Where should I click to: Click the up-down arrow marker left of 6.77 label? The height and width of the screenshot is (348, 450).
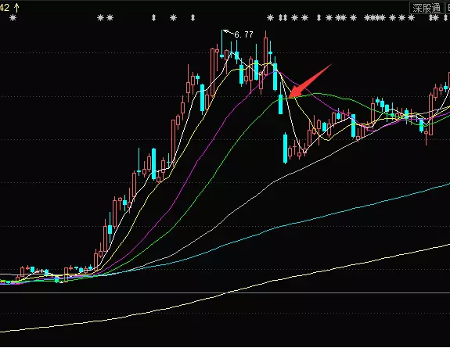tap(193, 18)
